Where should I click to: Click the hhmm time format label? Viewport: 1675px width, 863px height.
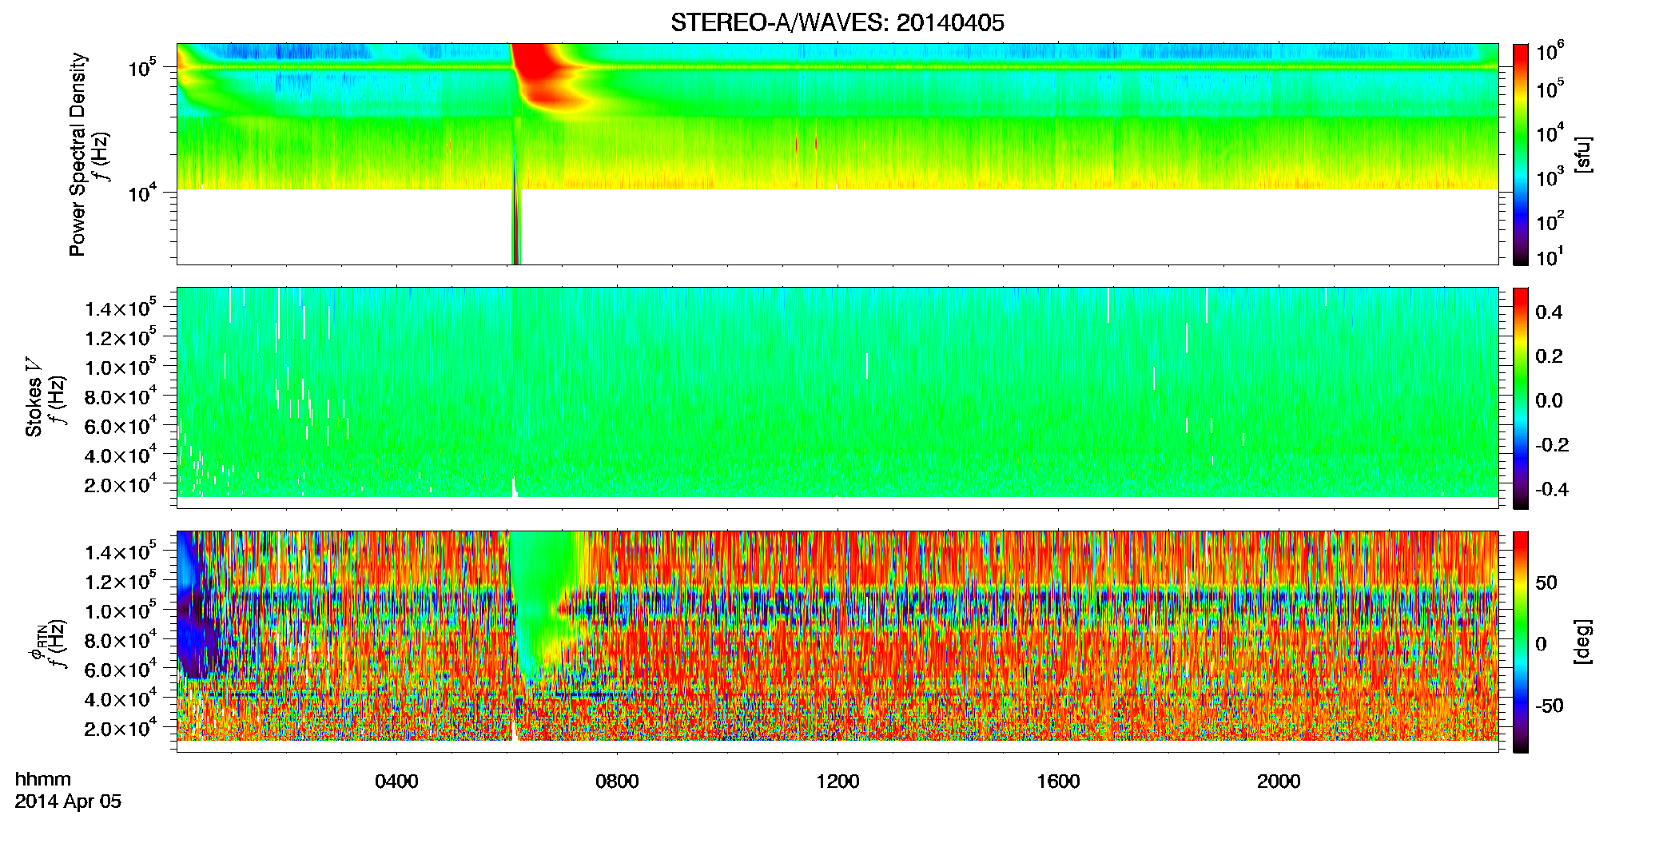pyautogui.click(x=43, y=779)
